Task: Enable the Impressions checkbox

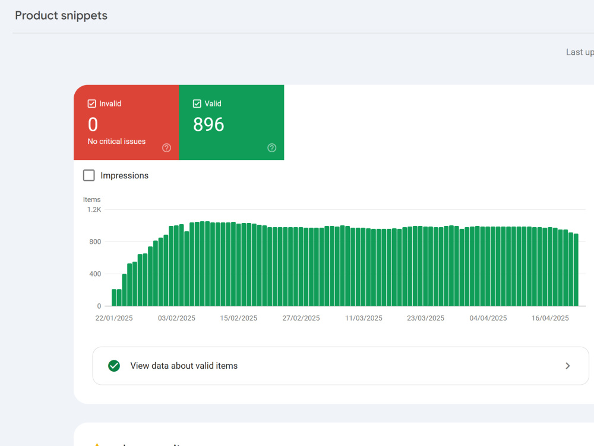Action: pyautogui.click(x=89, y=175)
